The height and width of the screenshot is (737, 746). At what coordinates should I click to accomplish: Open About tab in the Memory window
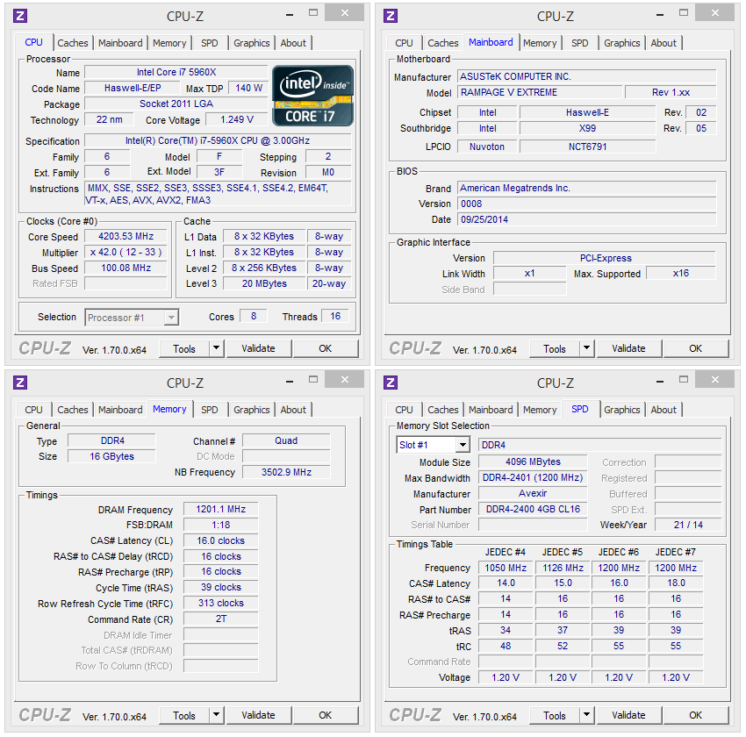[x=293, y=410]
